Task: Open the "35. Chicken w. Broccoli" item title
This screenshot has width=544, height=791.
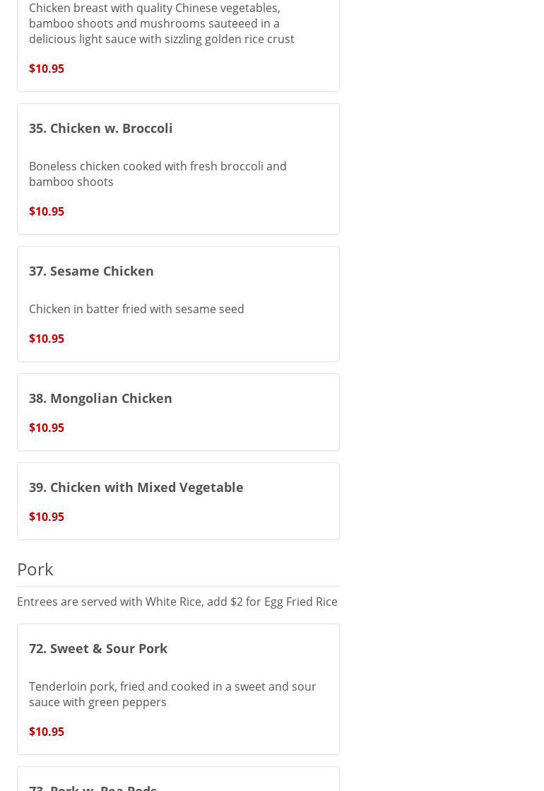Action: pos(100,128)
